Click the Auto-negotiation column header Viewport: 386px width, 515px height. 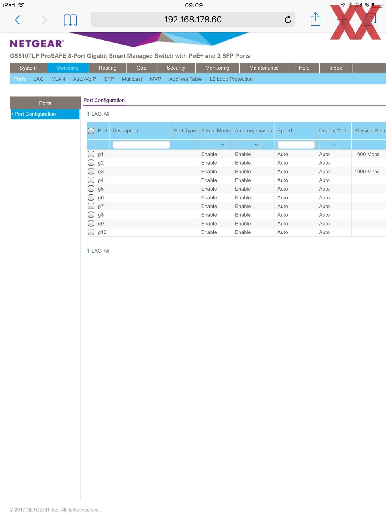(253, 131)
